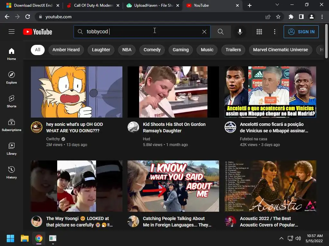Image resolution: width=329 pixels, height=246 pixels.
Task: Open File Explorer from the taskbar
Action: (24, 238)
